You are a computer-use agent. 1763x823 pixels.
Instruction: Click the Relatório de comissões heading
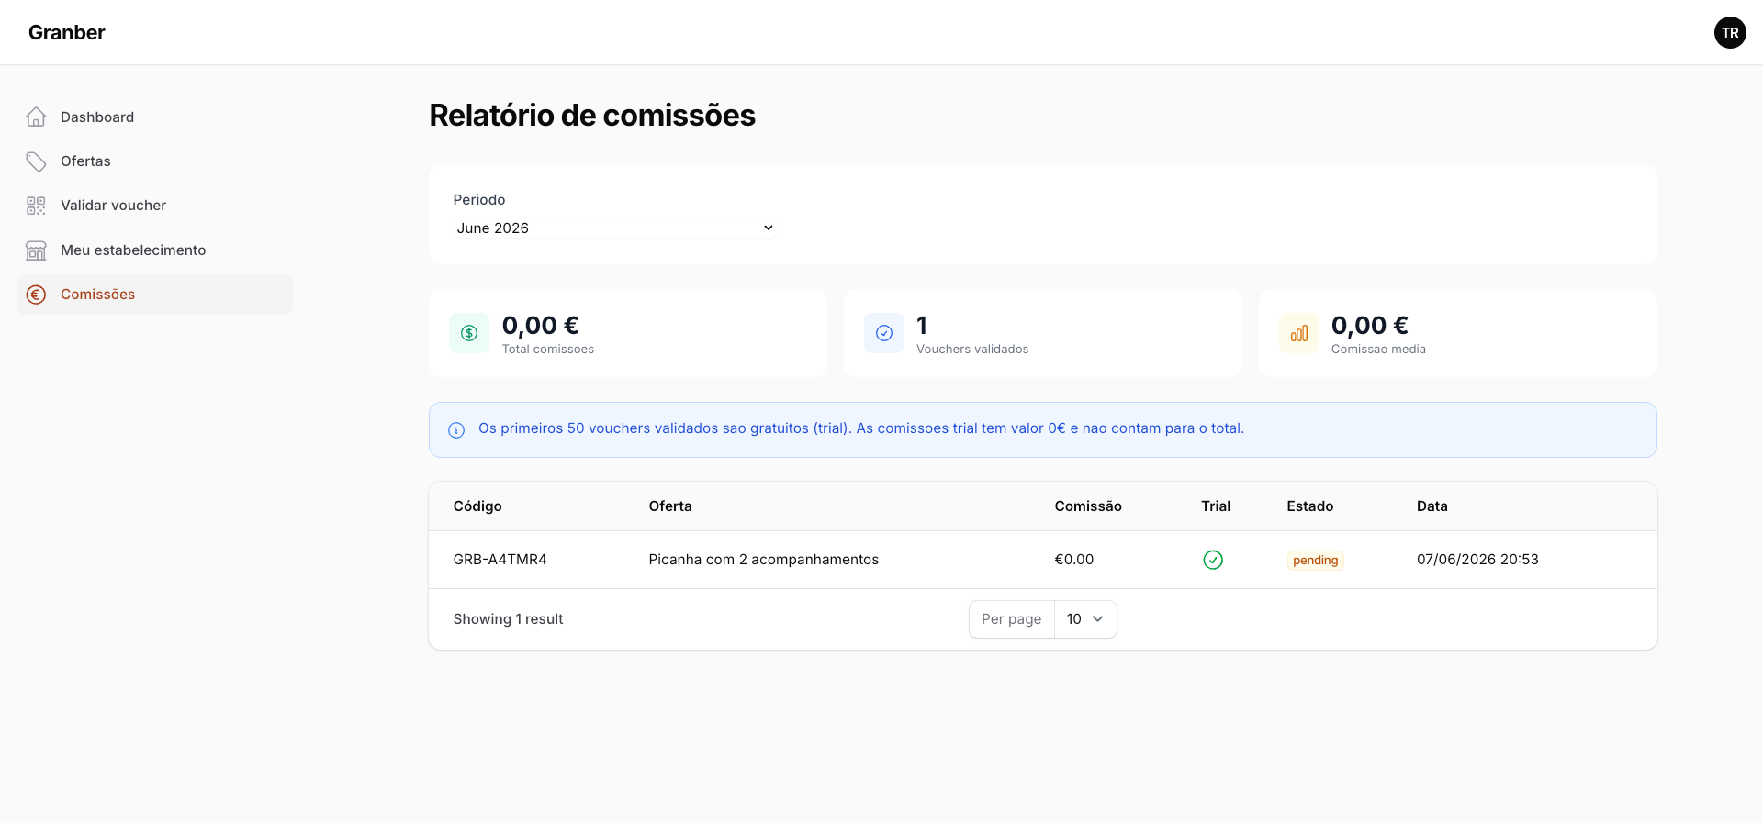(592, 116)
